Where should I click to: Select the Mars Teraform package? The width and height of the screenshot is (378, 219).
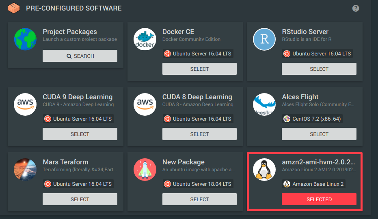[x=80, y=199]
